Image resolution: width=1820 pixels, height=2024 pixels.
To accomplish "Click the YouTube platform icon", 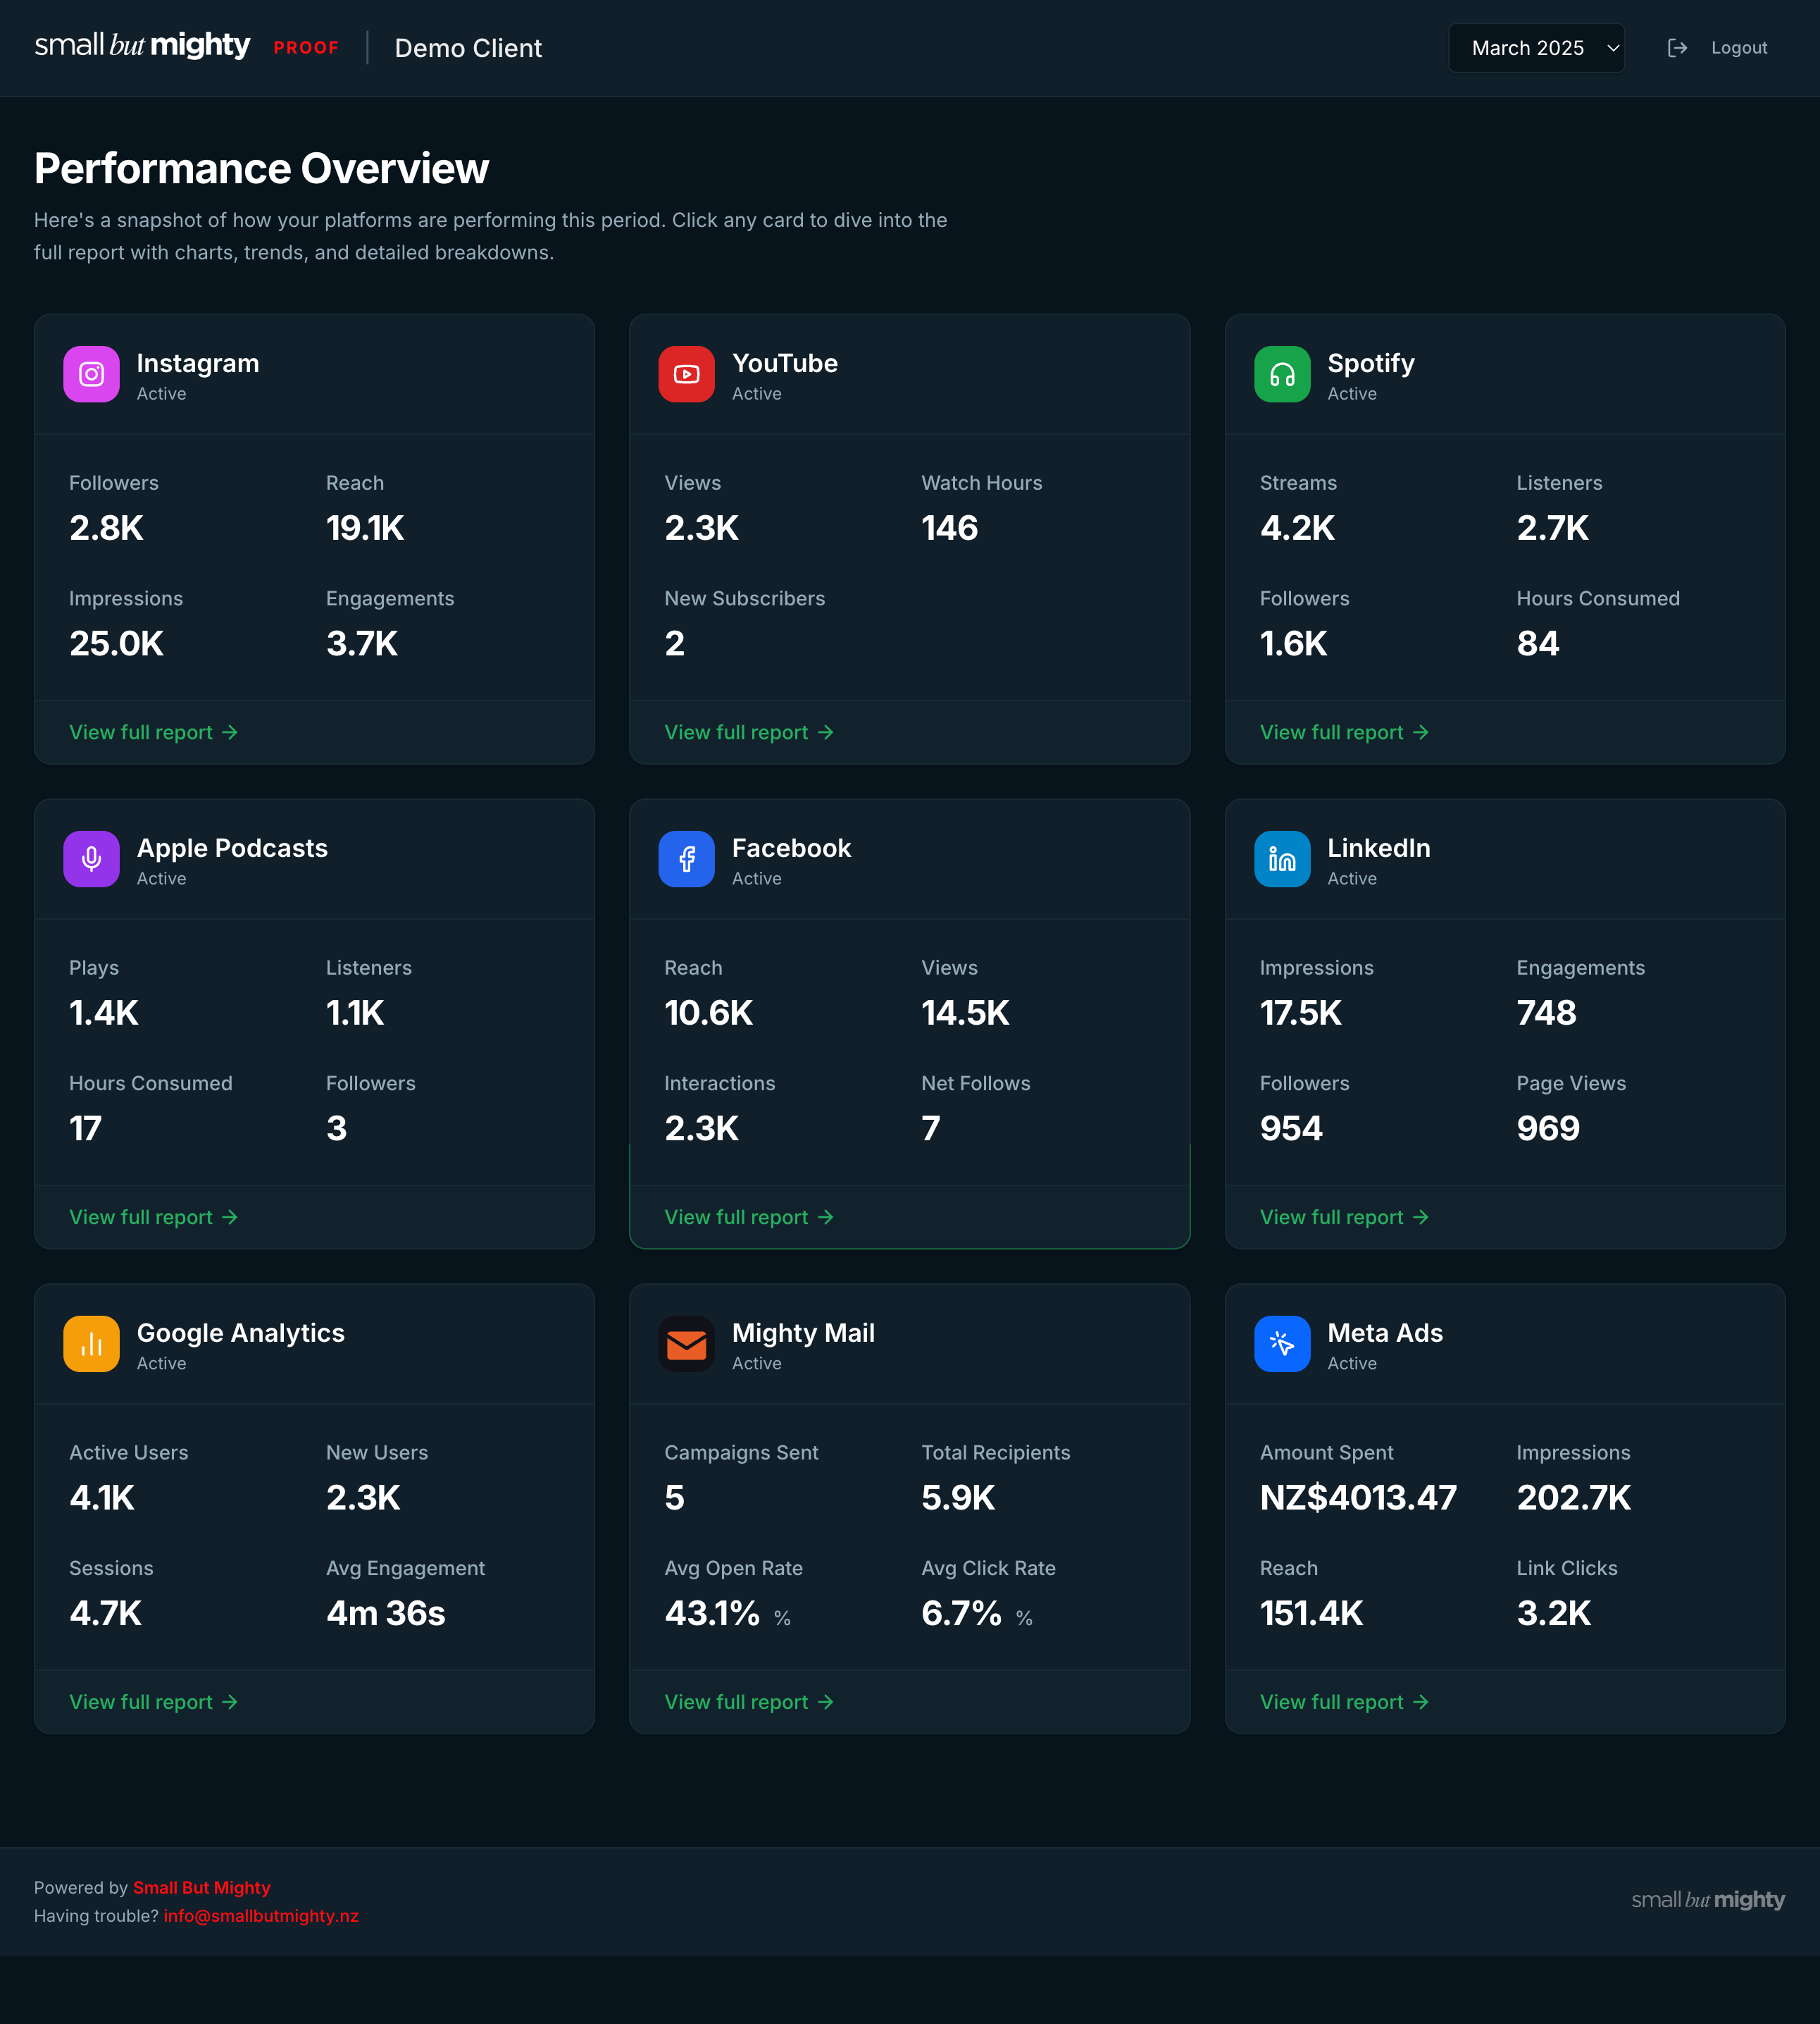I will 686,374.
